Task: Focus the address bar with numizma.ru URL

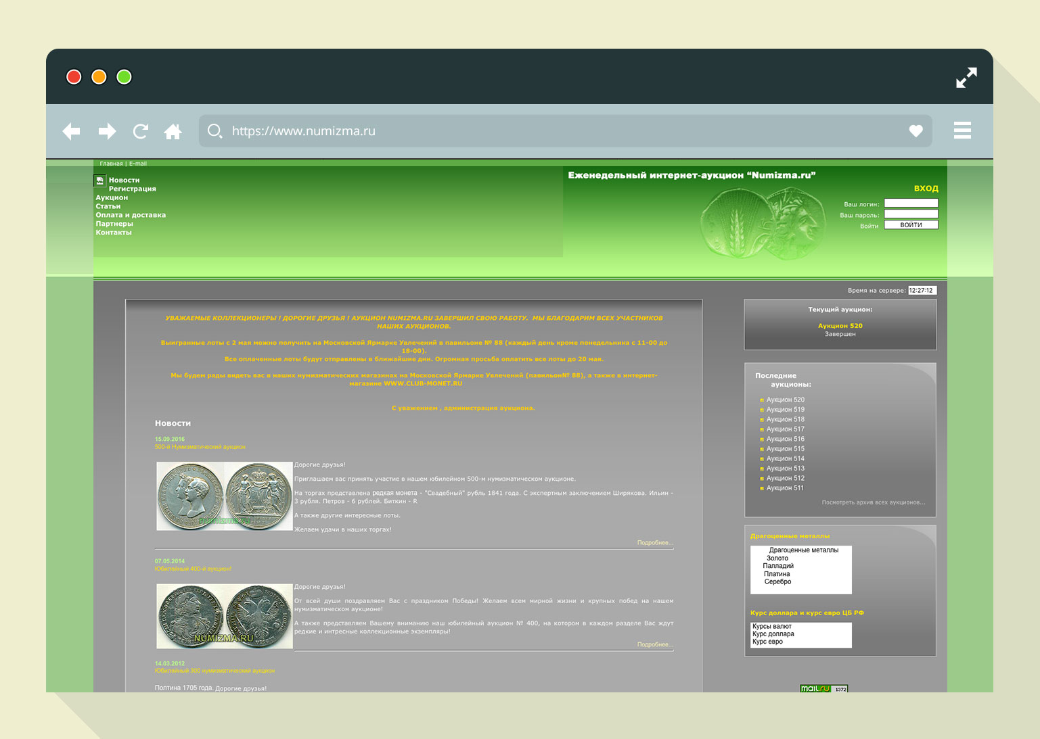Action: click(x=565, y=131)
